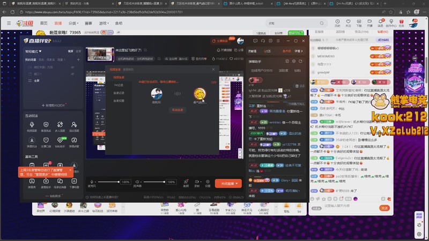
Task: Add a new scene with plus icon
Action: [78, 59]
